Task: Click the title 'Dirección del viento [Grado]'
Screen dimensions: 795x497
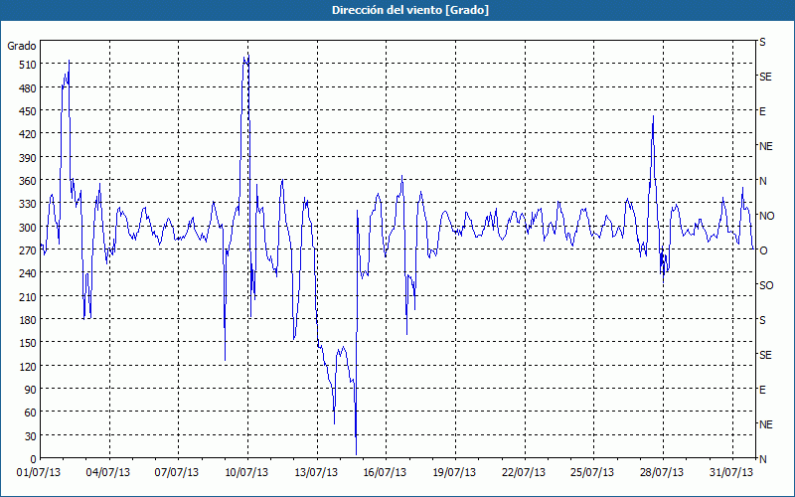Action: coord(410,10)
